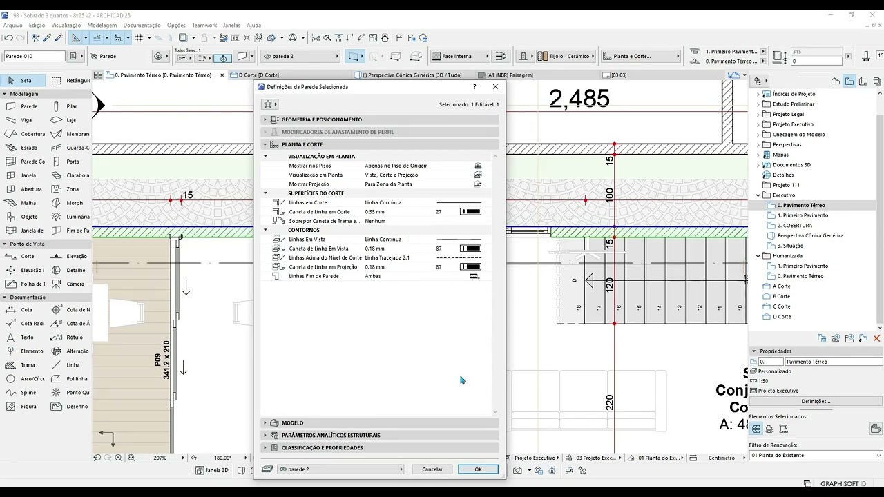Image resolution: width=884 pixels, height=497 pixels.
Task: Open pen color for Caneta de Linha em Projeção
Action: coord(470,267)
